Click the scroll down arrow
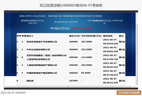 point(137,85)
